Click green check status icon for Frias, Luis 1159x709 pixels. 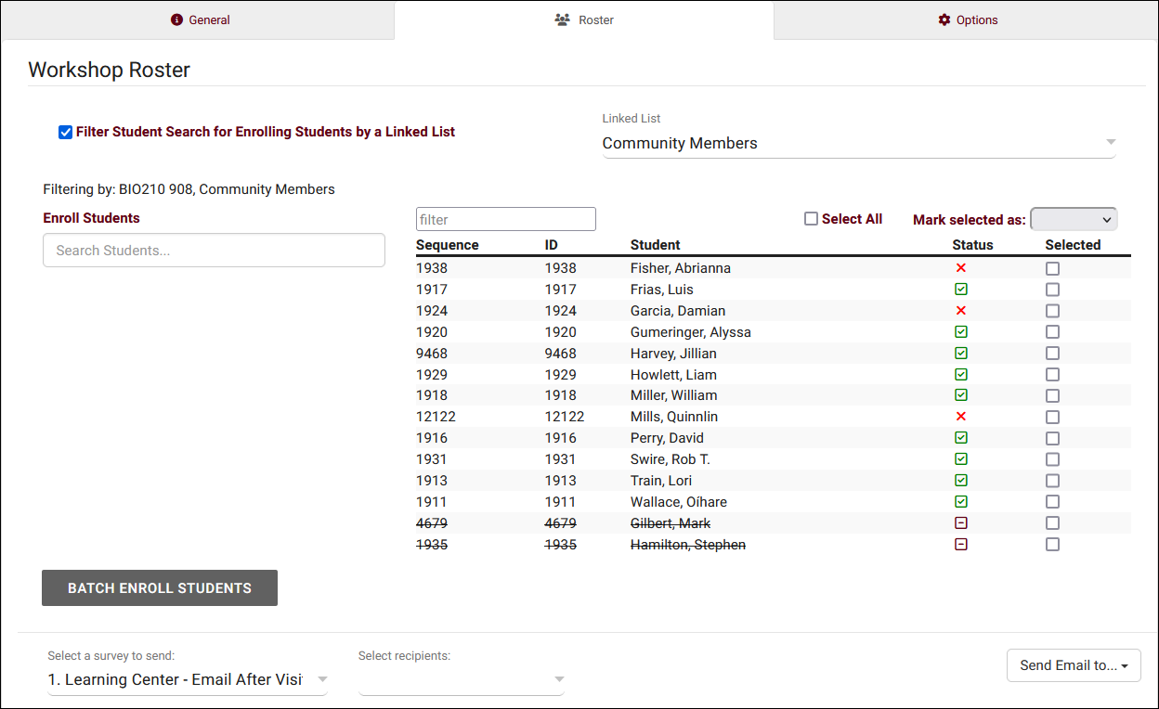point(961,290)
